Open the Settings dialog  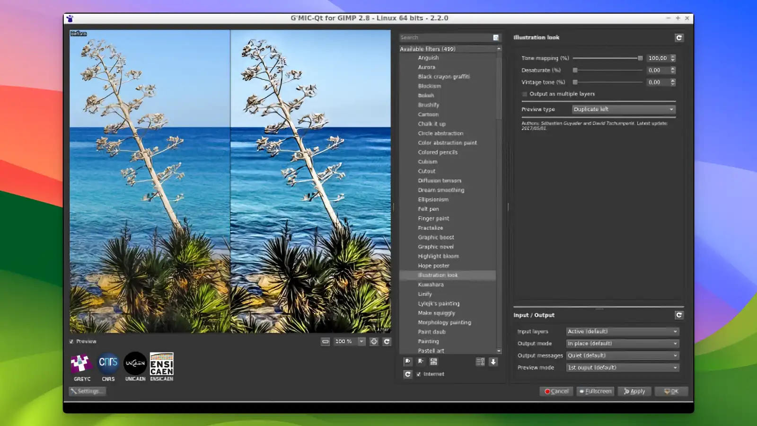coord(88,391)
